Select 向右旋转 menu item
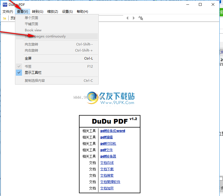This screenshot has width=223, height=196. 57,50
